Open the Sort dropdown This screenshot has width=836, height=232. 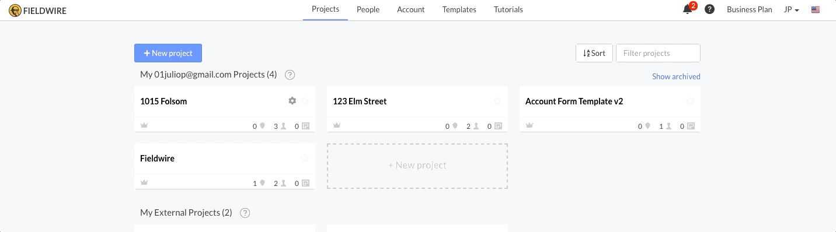pyautogui.click(x=594, y=53)
